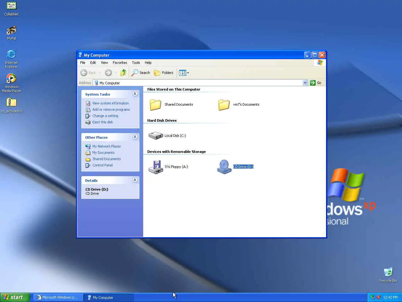The width and height of the screenshot is (402, 302).
Task: Click Add or remove programs link
Action: pos(111,109)
